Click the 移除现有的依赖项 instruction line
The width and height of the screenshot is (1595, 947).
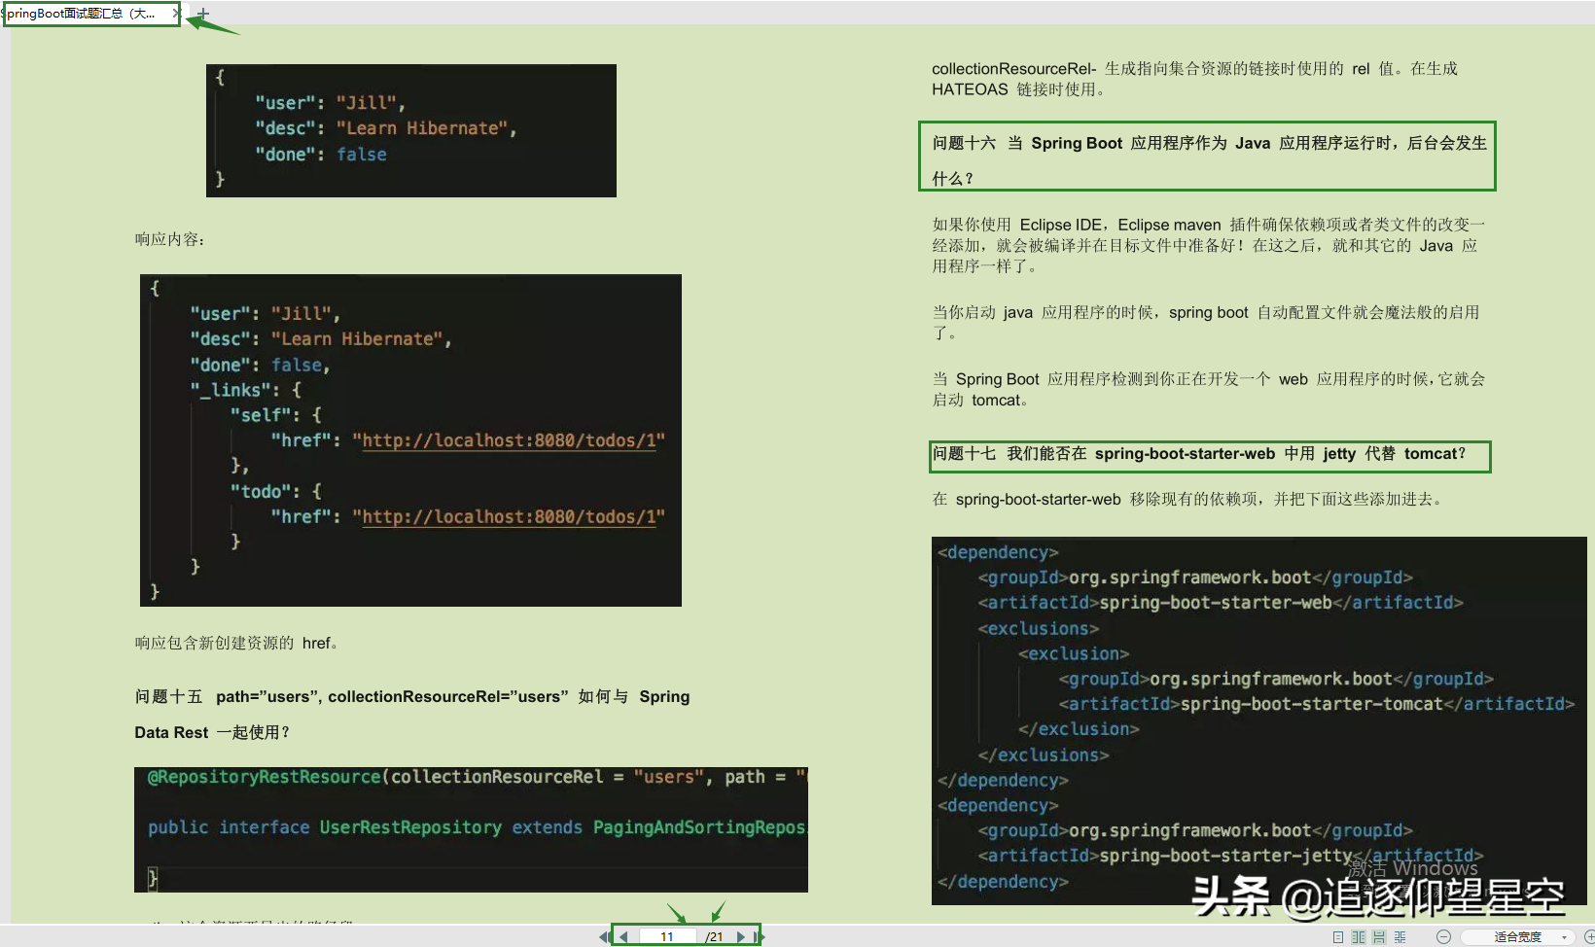click(1189, 499)
